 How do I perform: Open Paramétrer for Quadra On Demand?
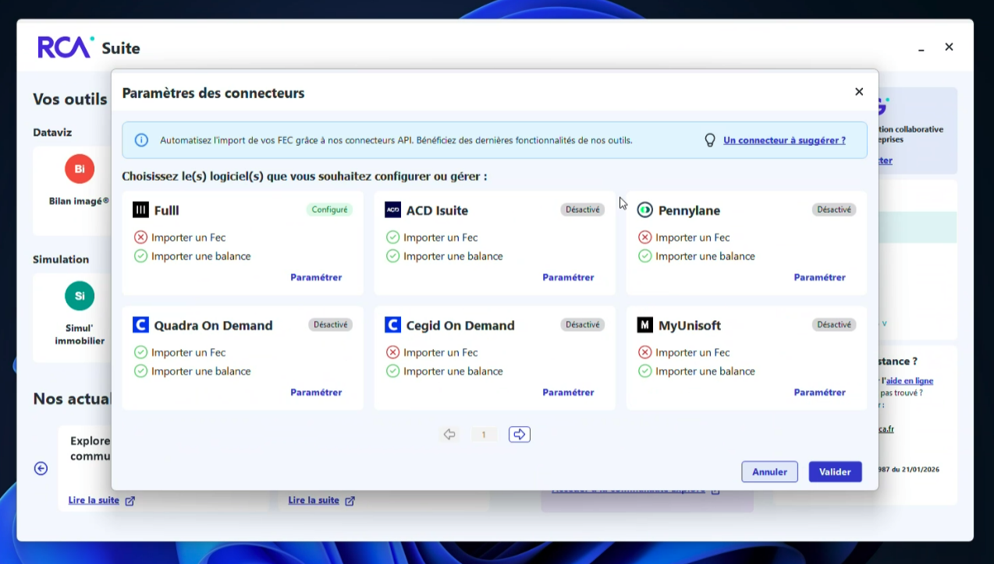tap(316, 393)
